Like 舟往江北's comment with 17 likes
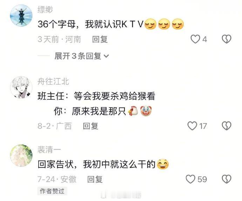Image resolution: width=242 pixels, height=201 pixels. tap(192, 126)
